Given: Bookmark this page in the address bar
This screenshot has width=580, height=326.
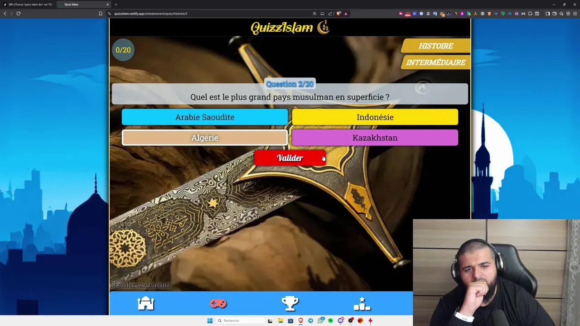Looking at the screenshot, I should coord(101,14).
